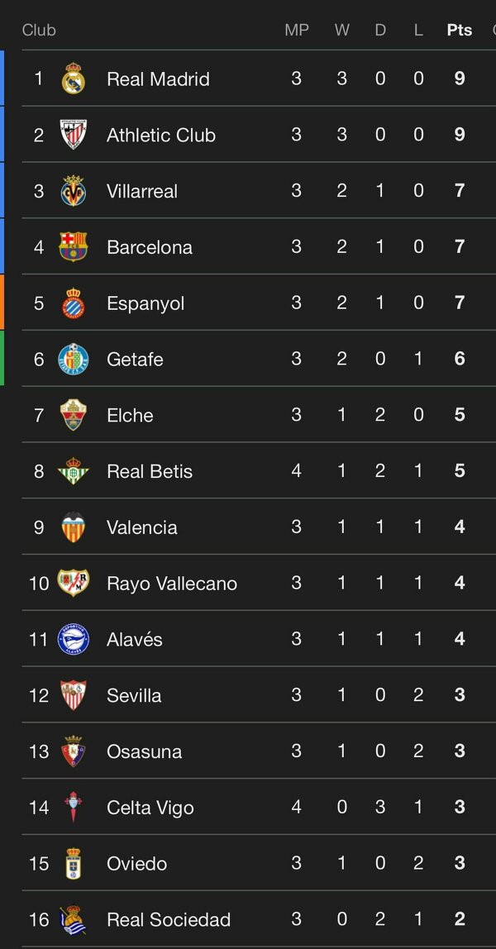Click the Celta Vigo crest
The width and height of the screenshot is (496, 949).
tap(74, 807)
